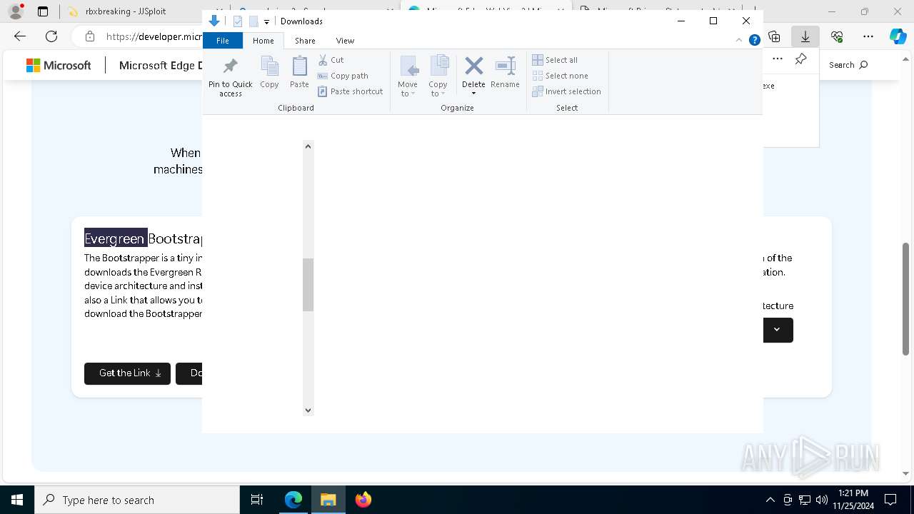
Task: Open the notification center icon
Action: [x=890, y=500]
